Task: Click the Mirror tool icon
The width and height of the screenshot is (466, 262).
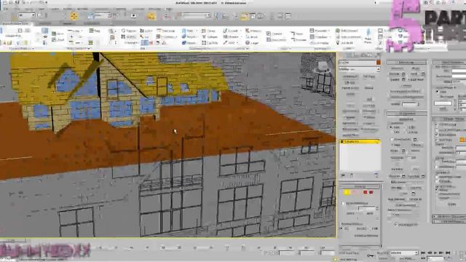Action: [216, 16]
